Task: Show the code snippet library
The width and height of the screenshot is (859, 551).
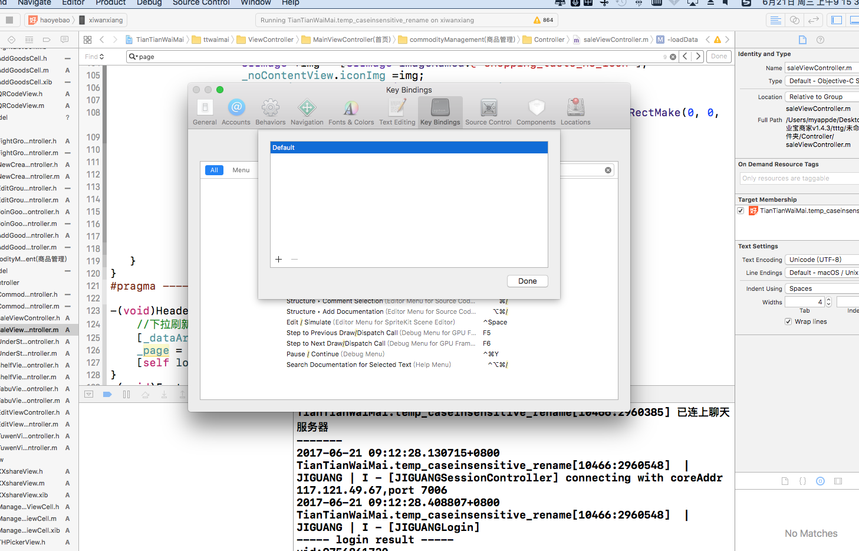Action: [802, 481]
